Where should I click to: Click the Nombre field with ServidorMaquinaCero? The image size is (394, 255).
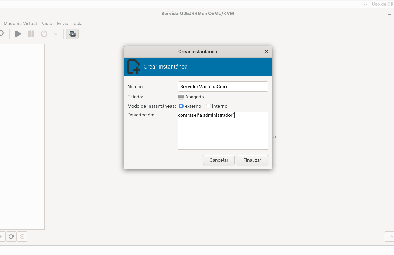(223, 87)
